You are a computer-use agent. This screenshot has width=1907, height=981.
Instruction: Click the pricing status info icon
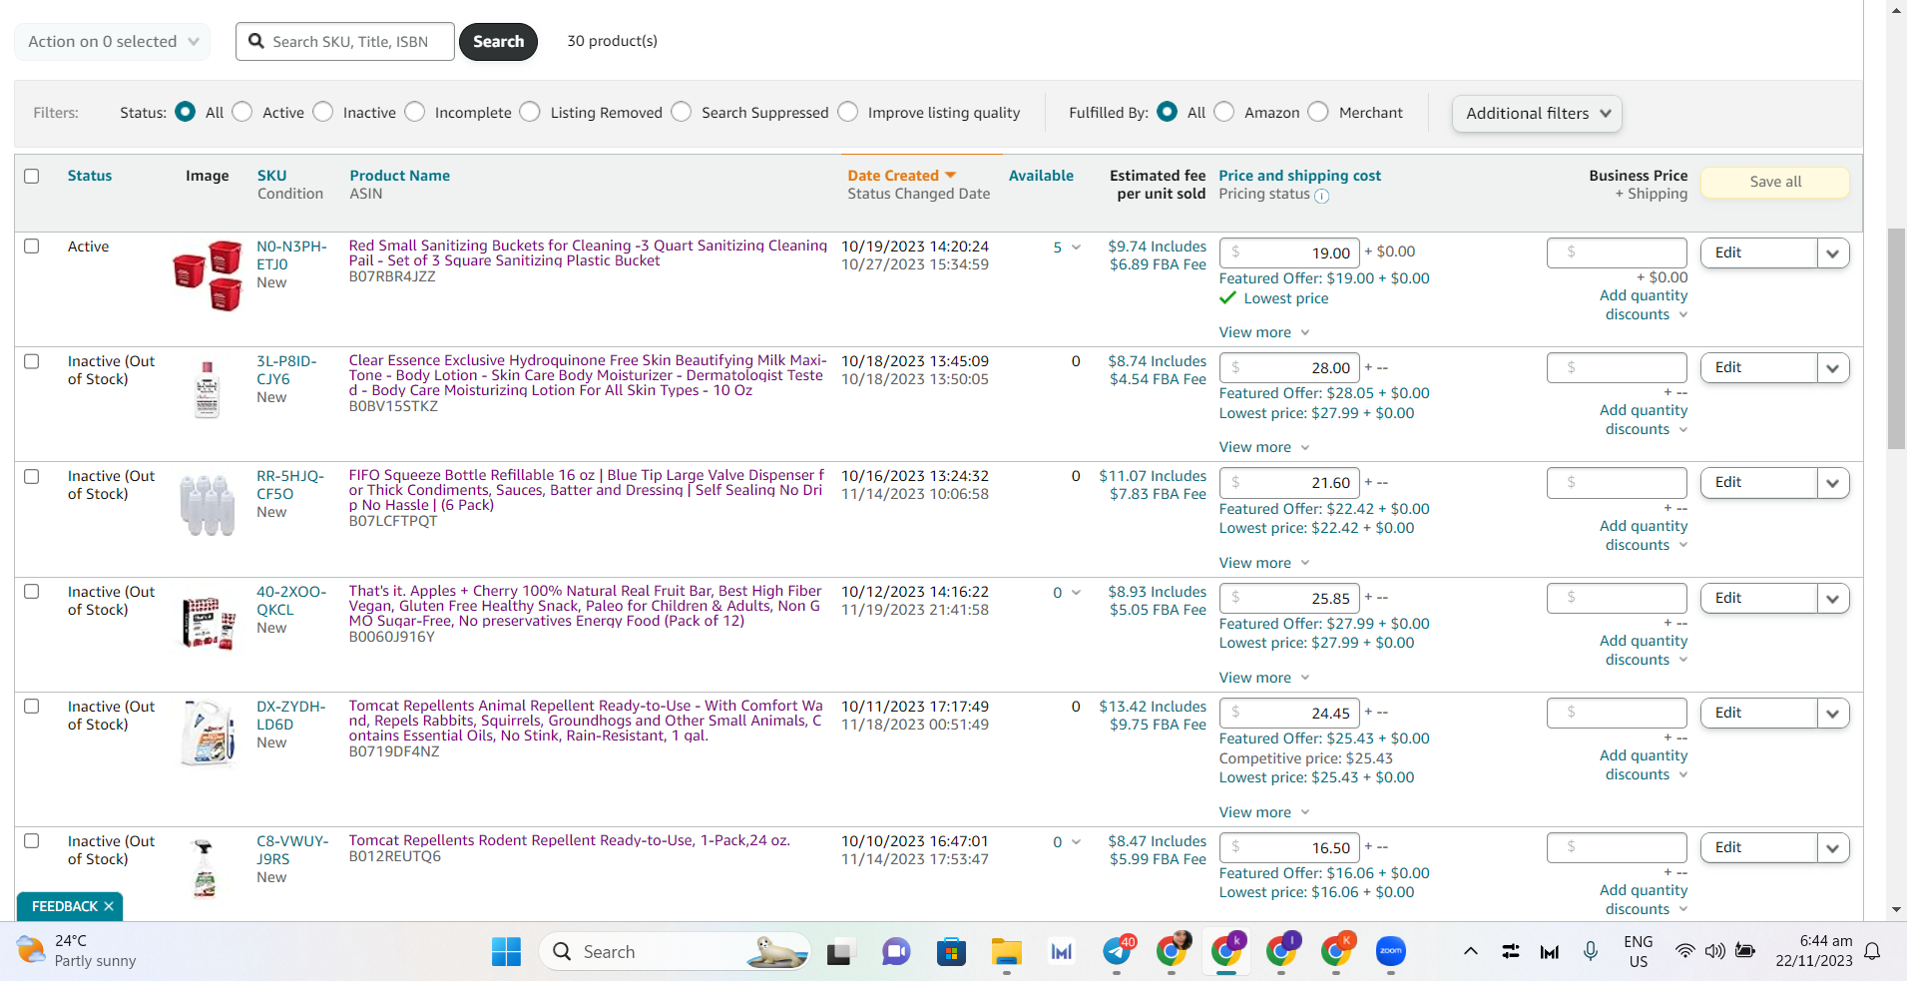coord(1321,196)
